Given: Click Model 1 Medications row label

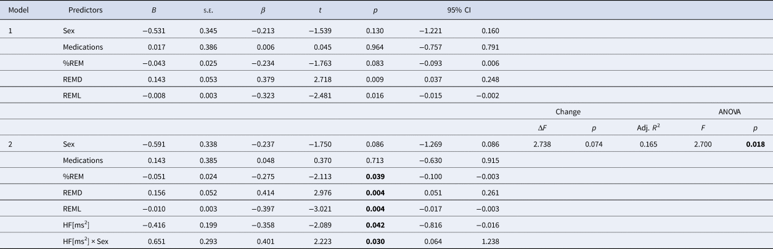Looking at the screenshot, I should tap(81, 47).
